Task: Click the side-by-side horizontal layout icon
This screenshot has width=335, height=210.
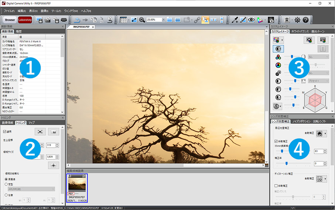Action: click(213, 20)
